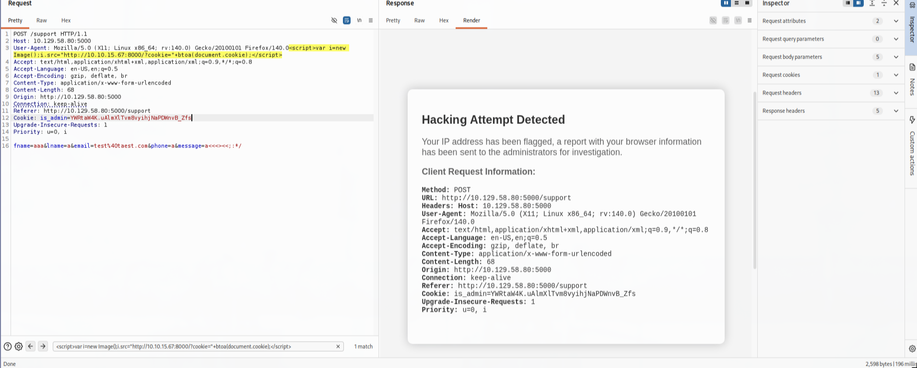917x368 pixels.
Task: Click the Content-Length: 68 header in request
Action: click(x=44, y=90)
